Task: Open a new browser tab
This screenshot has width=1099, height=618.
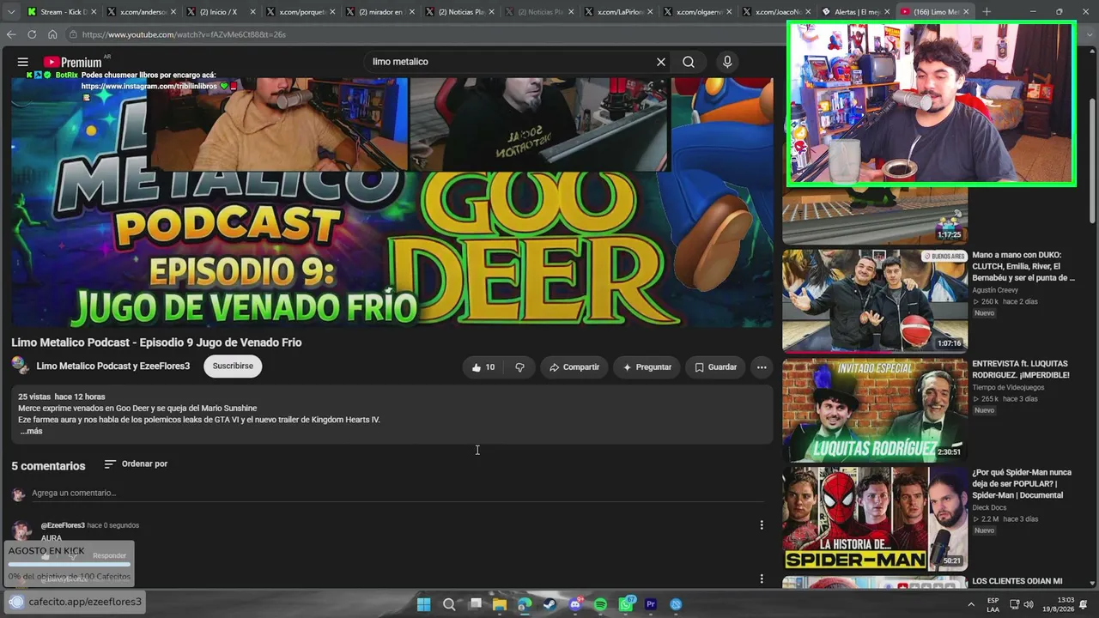Action: (x=987, y=12)
